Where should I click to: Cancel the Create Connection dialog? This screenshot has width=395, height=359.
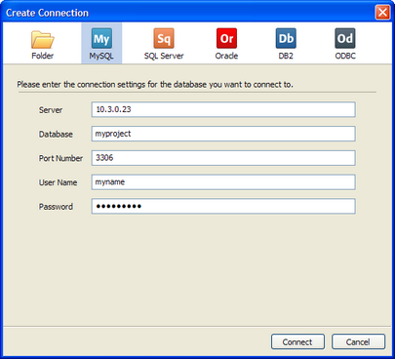(x=358, y=341)
